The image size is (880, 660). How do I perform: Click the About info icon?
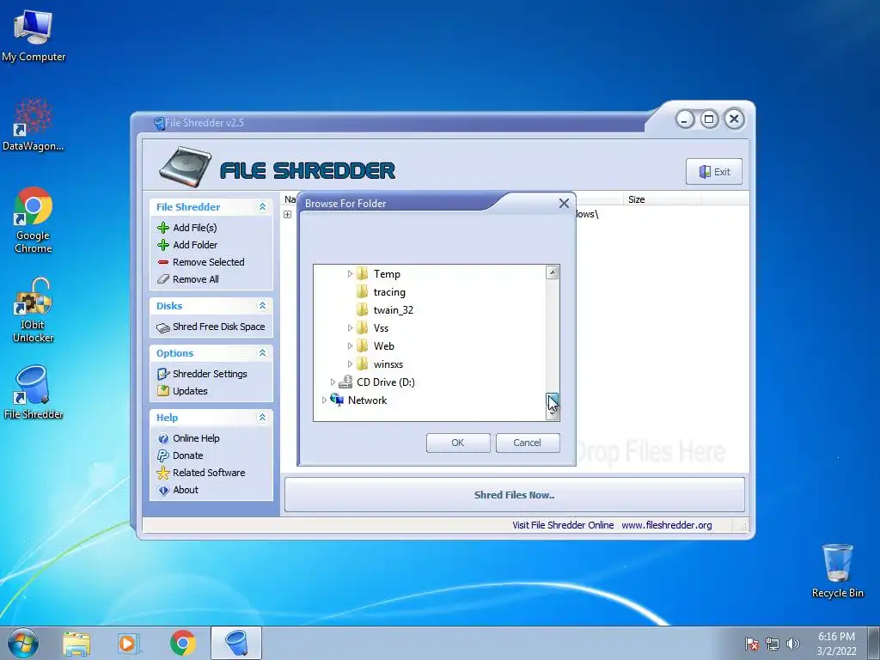tap(163, 490)
